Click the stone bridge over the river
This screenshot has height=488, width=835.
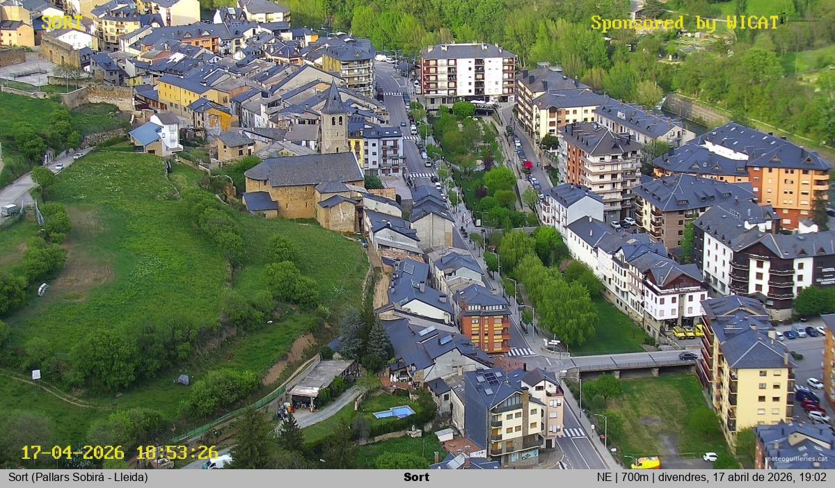click(x=626, y=361)
